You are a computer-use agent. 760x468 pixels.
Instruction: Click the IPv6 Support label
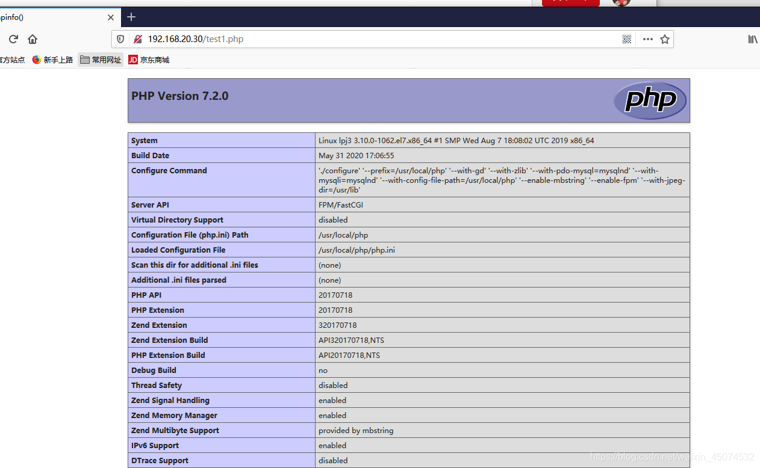click(x=154, y=446)
